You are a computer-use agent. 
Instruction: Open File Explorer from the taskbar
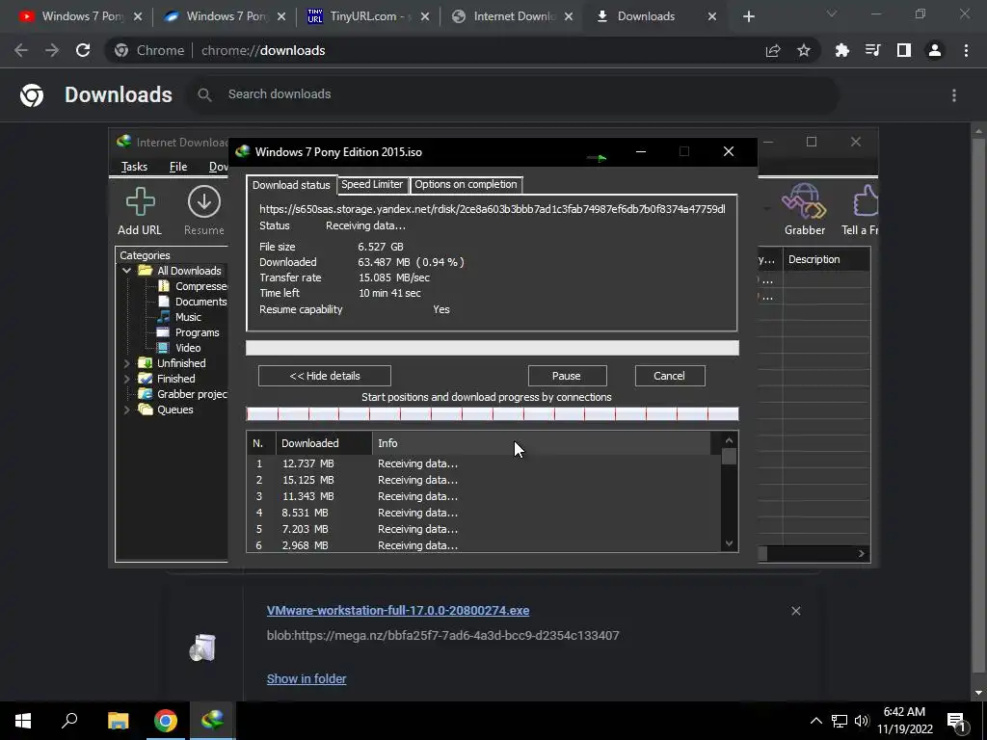[118, 721]
